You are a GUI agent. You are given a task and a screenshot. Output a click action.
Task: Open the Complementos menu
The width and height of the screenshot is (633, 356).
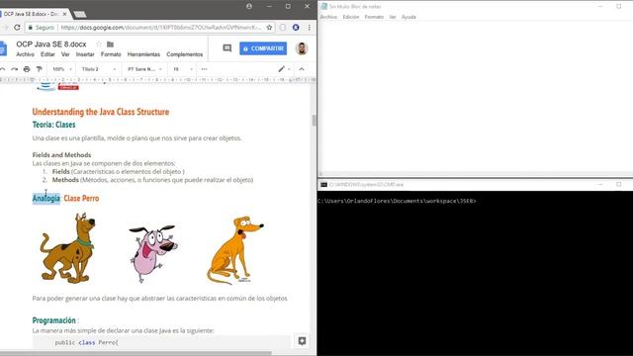point(185,54)
